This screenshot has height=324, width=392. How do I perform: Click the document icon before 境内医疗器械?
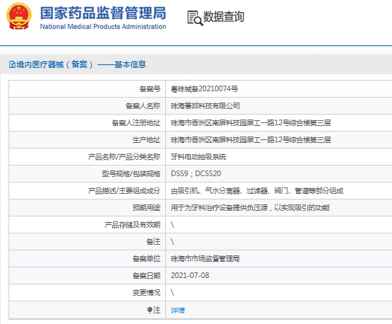[x=12, y=64]
